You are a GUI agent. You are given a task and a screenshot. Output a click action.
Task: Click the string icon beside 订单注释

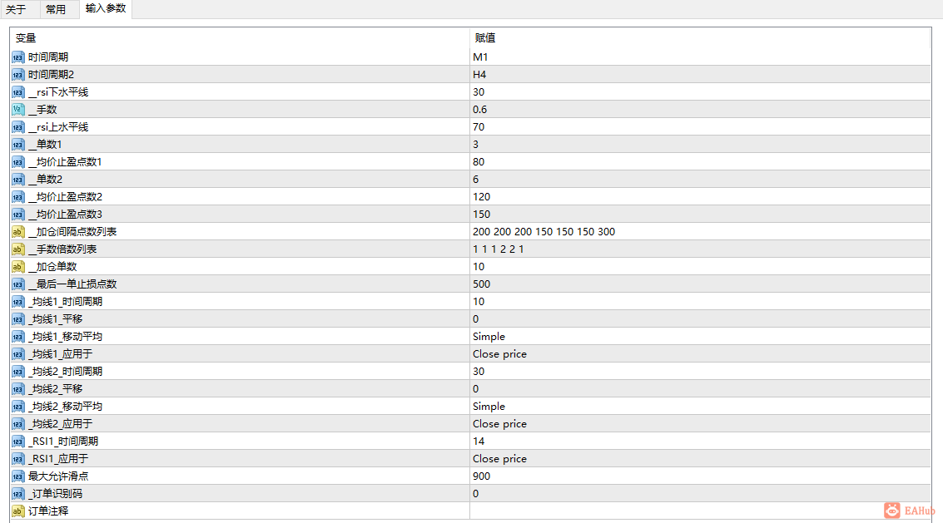pos(18,511)
